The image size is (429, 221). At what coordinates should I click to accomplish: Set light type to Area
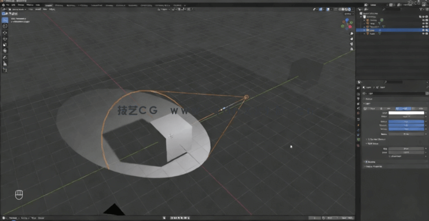tap(419, 109)
